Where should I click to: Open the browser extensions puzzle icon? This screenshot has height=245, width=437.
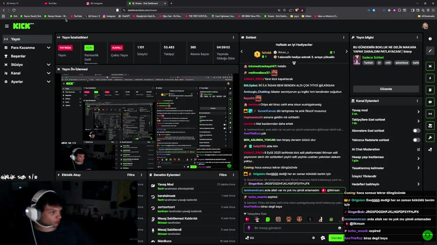pos(399,10)
